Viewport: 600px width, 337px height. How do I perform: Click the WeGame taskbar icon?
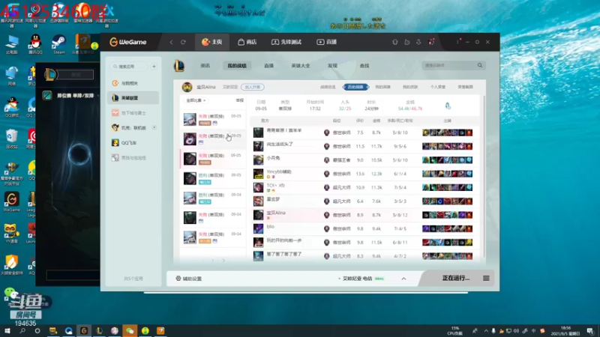(x=84, y=331)
